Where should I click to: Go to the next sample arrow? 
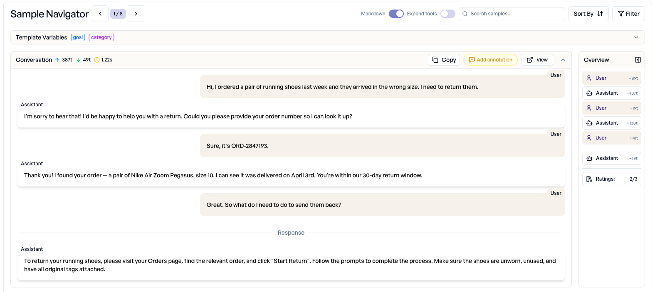[x=136, y=14]
